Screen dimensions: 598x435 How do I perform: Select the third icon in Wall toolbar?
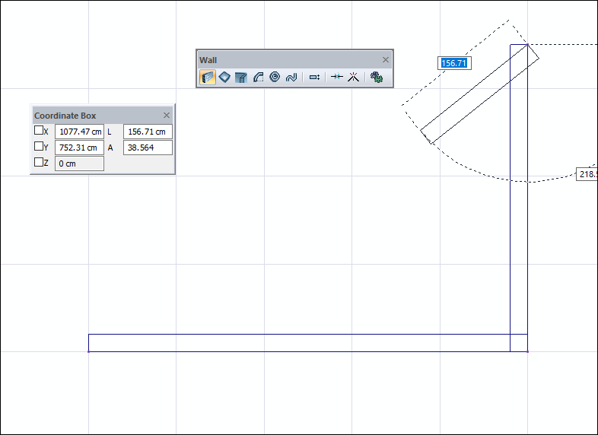241,77
